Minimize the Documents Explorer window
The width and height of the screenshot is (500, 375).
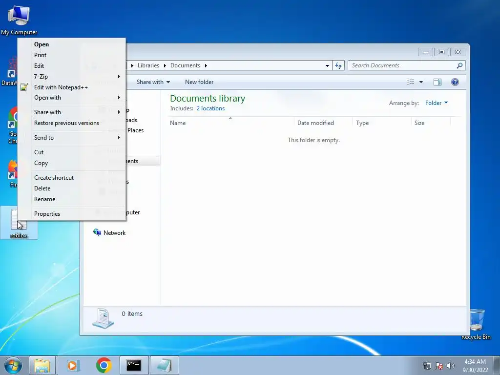425,52
